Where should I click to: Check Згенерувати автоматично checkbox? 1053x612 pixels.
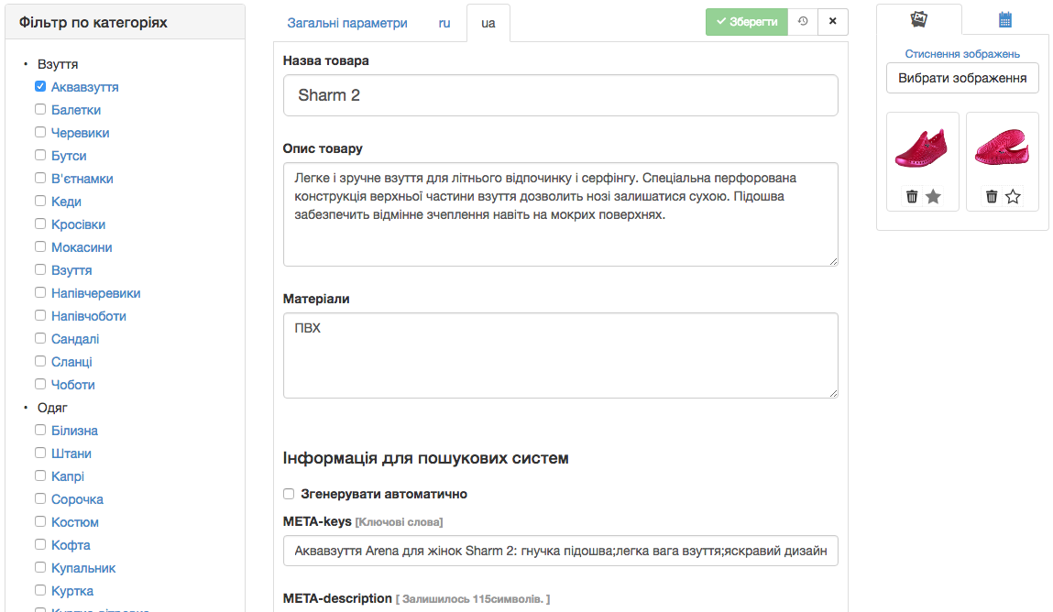tap(289, 494)
